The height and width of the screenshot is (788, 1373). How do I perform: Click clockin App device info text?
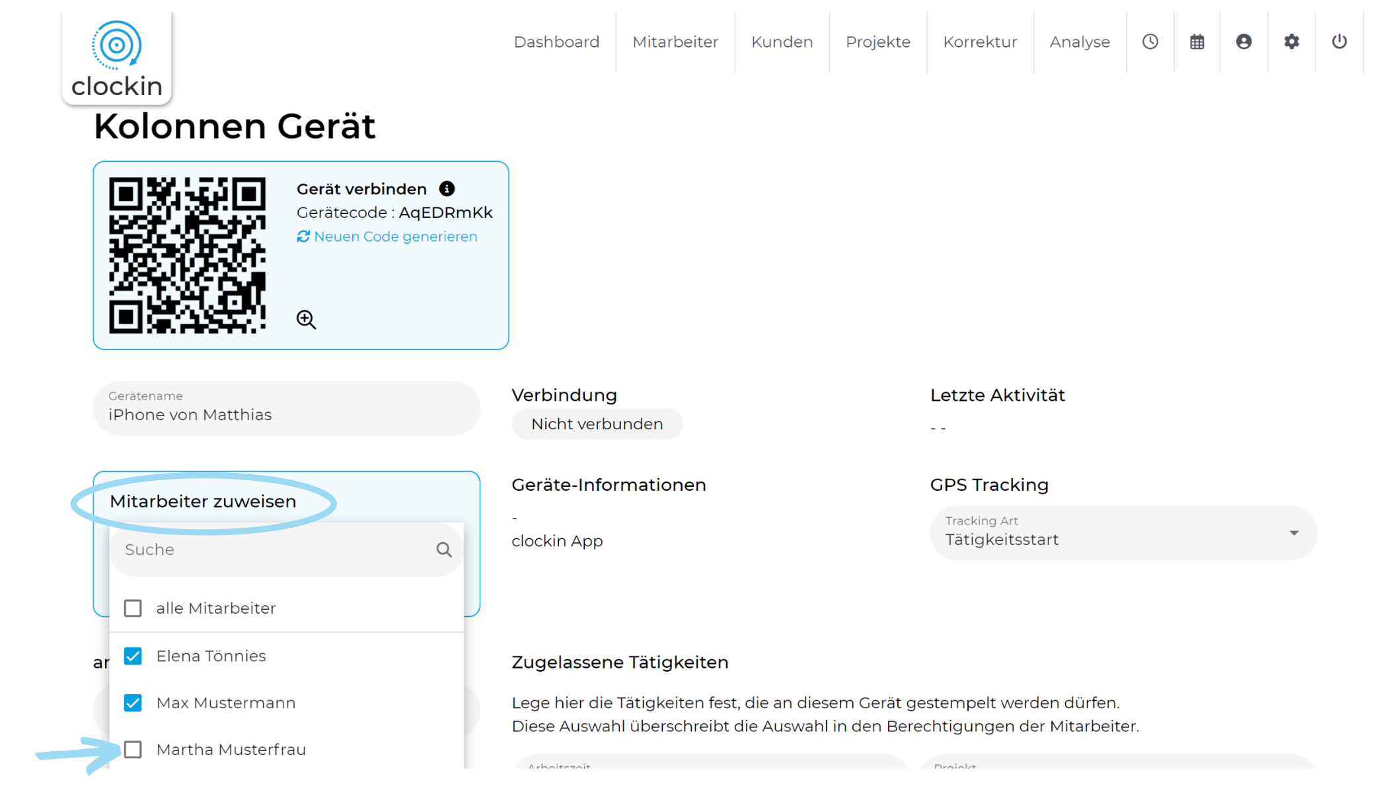(x=557, y=541)
